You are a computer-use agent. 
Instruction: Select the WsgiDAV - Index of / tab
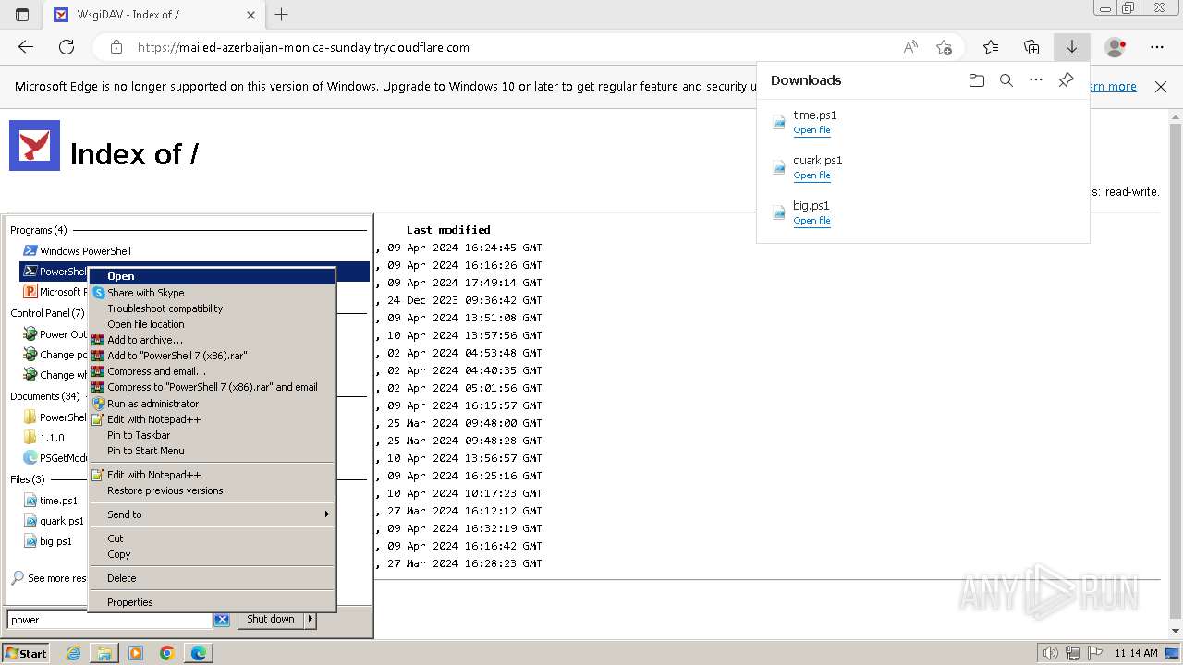point(155,15)
